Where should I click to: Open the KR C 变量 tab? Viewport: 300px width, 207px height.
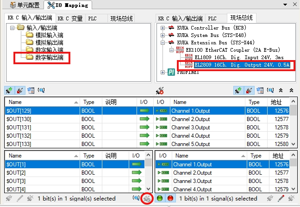pos(70,18)
